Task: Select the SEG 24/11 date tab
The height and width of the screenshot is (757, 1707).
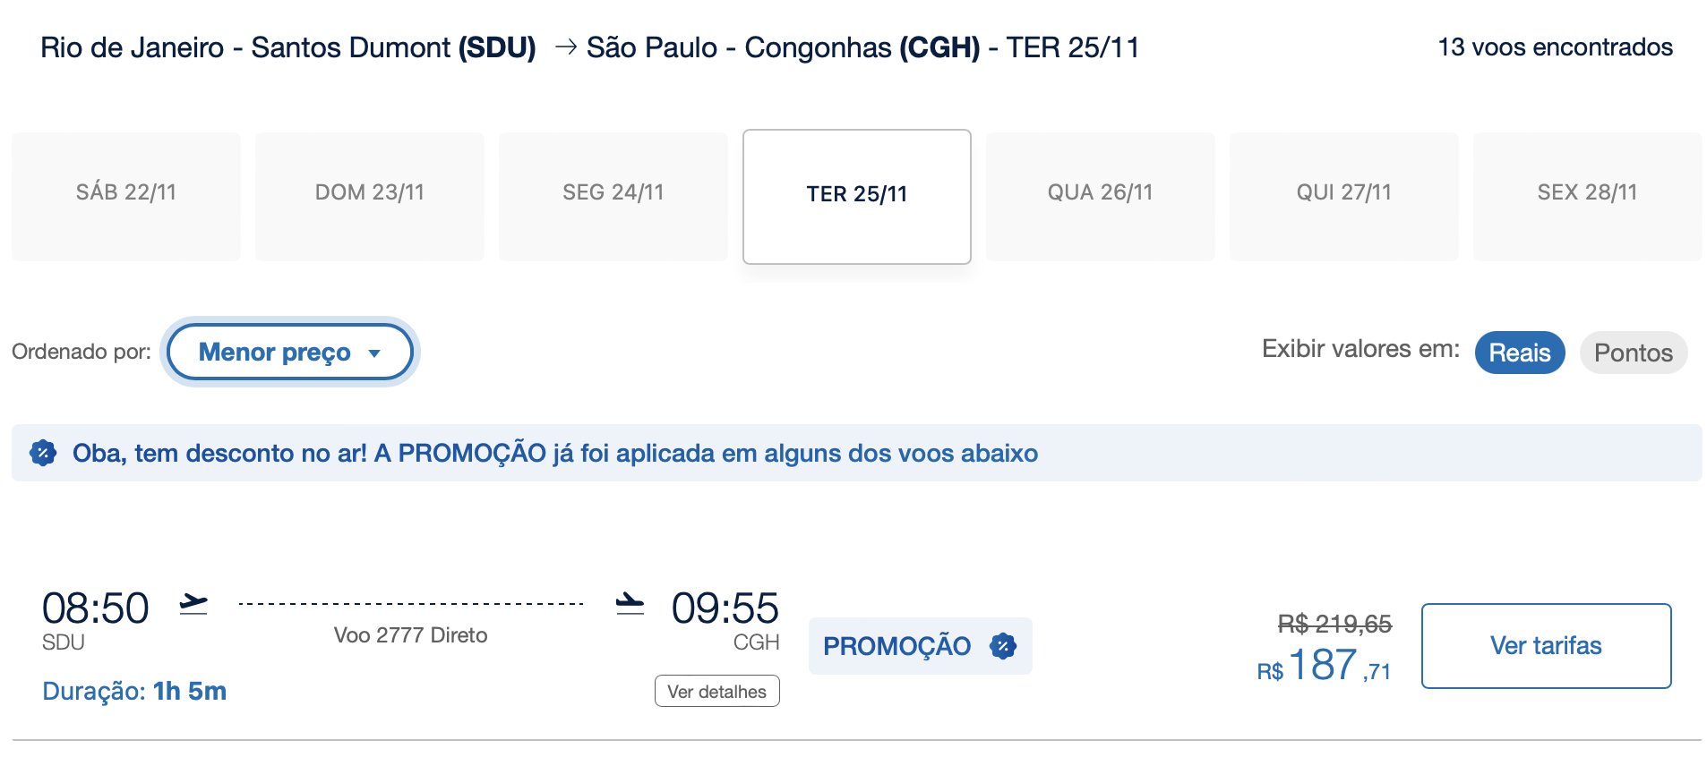Action: click(x=613, y=193)
